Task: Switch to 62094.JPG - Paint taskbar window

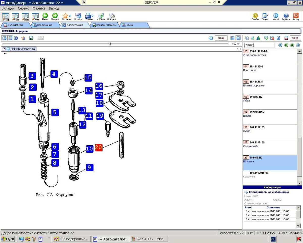Action: click(x=149, y=239)
